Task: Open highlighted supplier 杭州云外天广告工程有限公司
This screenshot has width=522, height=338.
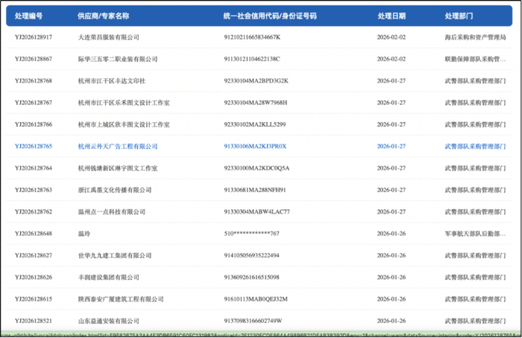Action: 118,146
